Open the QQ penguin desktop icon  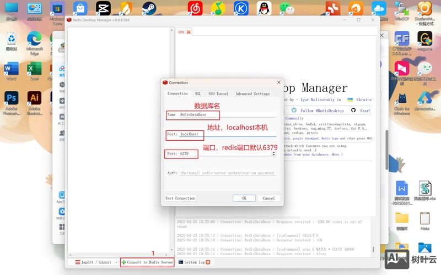tap(264, 8)
